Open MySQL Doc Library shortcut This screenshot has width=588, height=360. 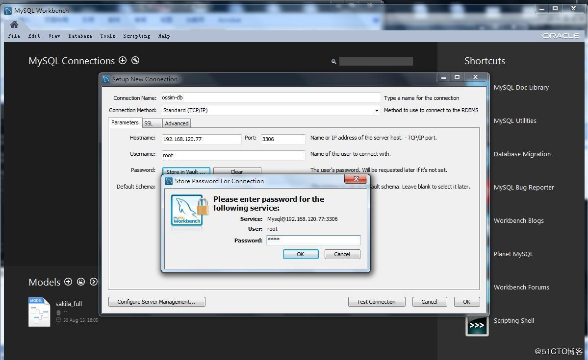point(521,87)
